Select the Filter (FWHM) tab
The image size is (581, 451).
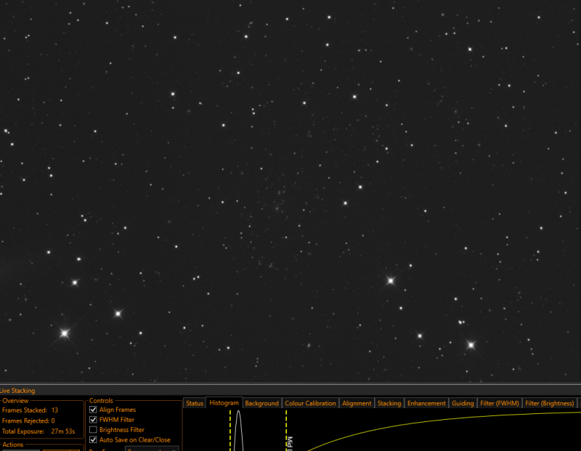500,403
